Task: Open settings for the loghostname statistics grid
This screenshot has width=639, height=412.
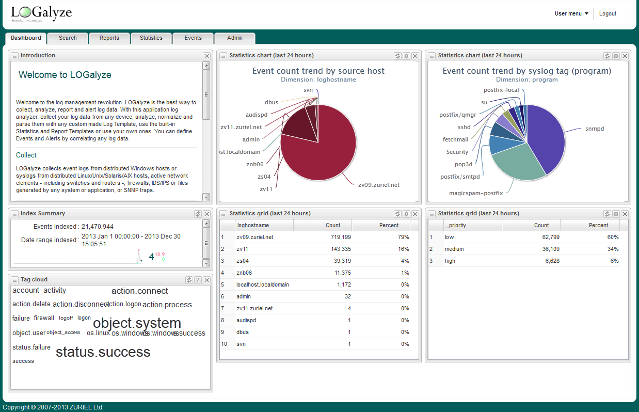Action: pos(406,214)
